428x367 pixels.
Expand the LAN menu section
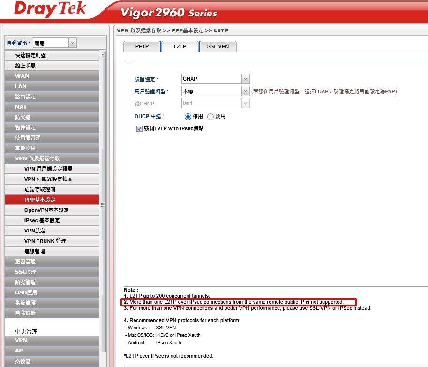pyautogui.click(x=52, y=87)
